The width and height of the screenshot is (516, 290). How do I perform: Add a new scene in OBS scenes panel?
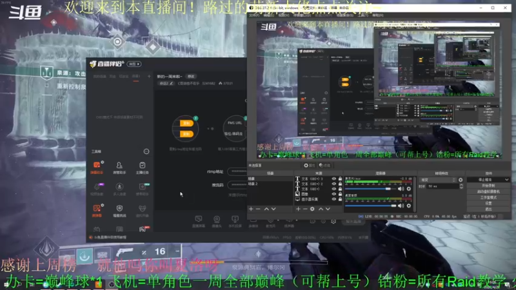251,209
